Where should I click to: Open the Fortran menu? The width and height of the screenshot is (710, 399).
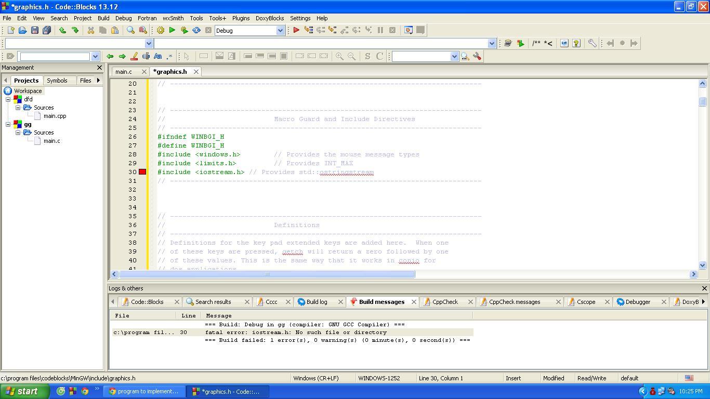click(x=147, y=18)
